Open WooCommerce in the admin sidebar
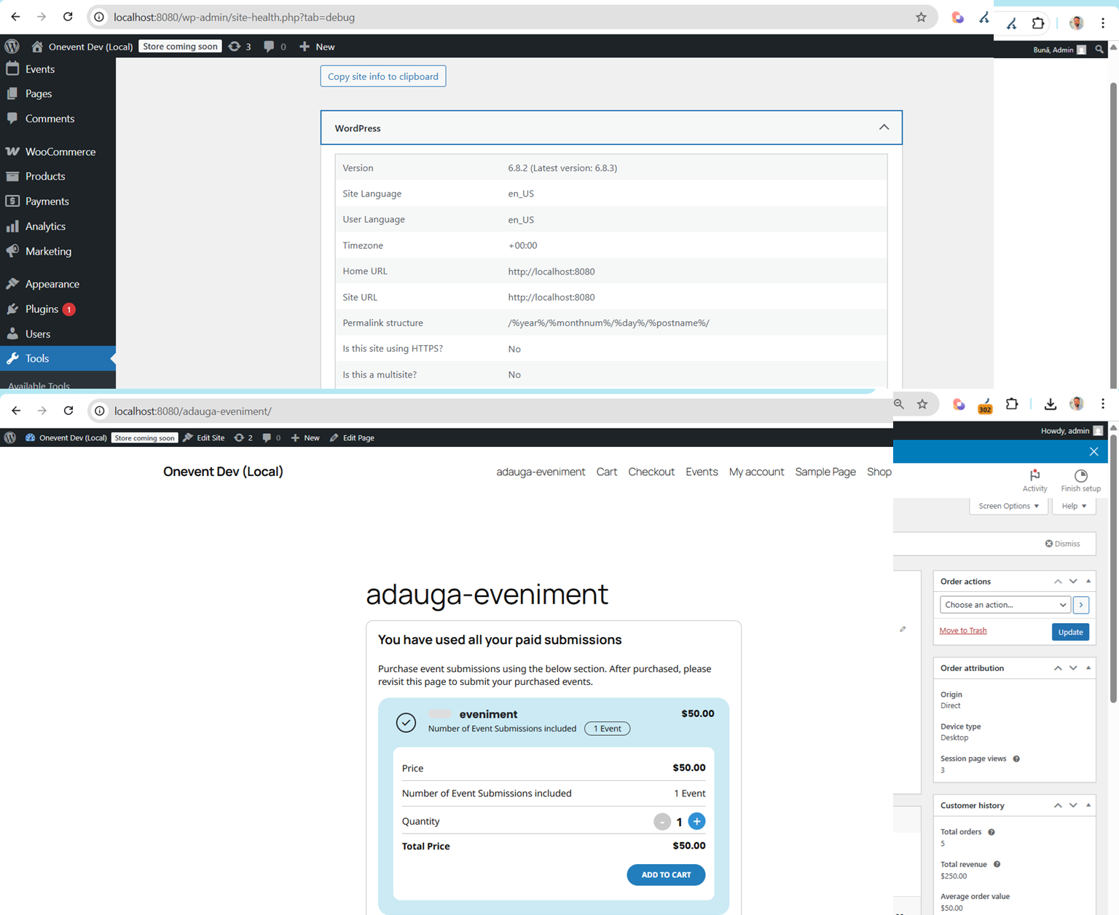The height and width of the screenshot is (915, 1119). click(60, 151)
